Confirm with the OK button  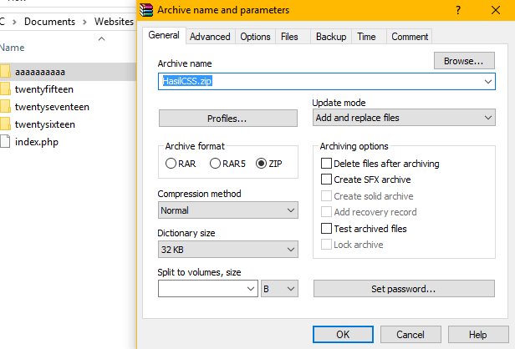(343, 334)
